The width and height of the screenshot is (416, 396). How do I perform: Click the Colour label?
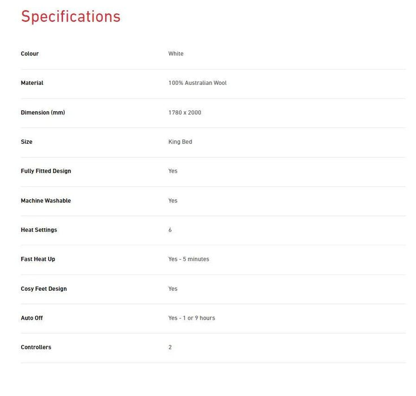click(30, 54)
